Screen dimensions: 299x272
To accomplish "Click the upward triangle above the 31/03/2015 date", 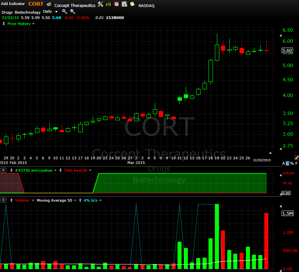I will point(270,153).
